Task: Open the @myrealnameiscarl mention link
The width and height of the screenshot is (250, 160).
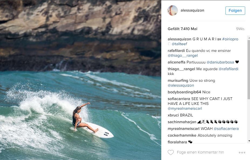Action: 185,108
